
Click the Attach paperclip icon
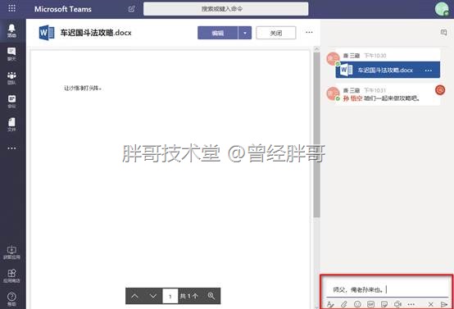343,304
